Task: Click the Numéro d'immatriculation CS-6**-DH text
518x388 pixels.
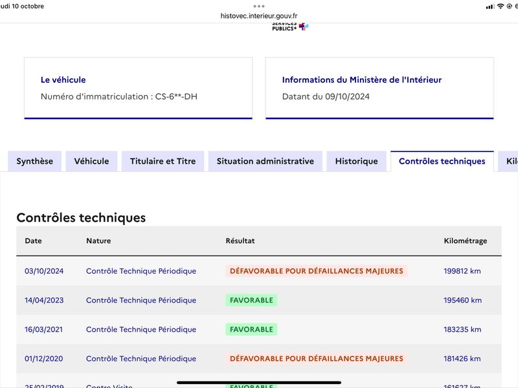Action: (119, 96)
